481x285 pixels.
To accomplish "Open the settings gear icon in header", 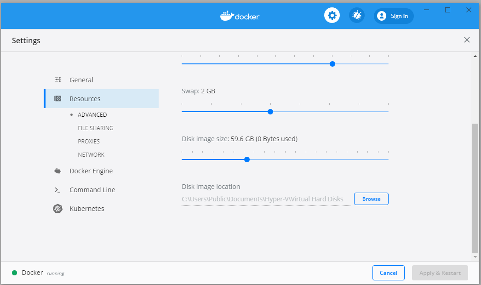I will point(332,15).
